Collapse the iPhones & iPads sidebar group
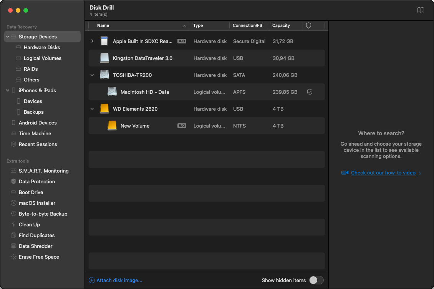The width and height of the screenshot is (434, 289). (7, 90)
